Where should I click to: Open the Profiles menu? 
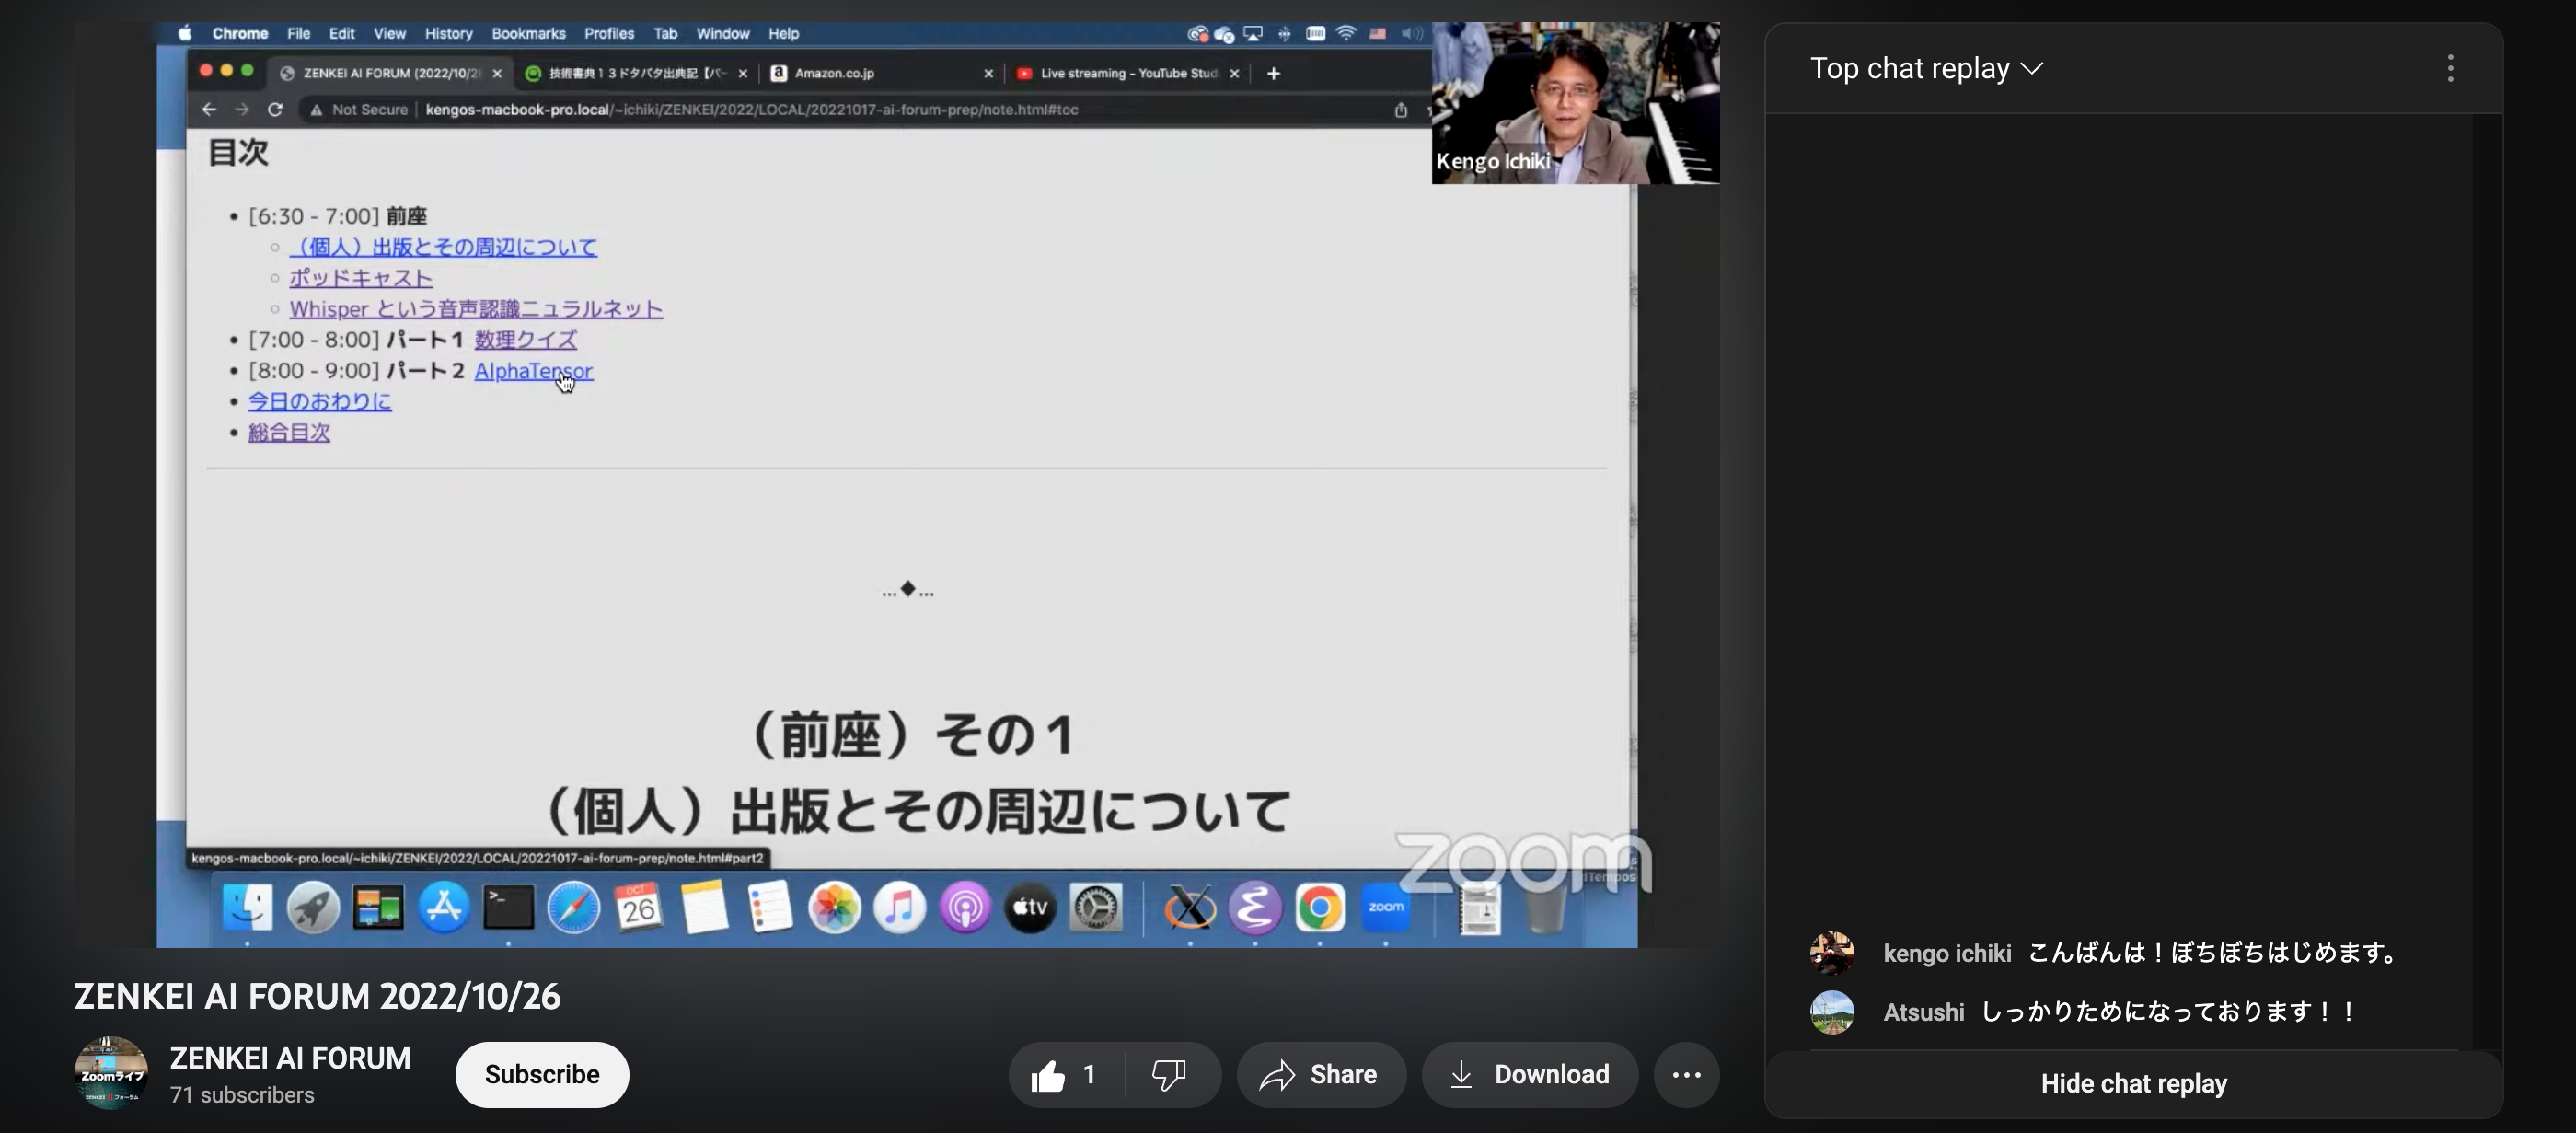609,33
